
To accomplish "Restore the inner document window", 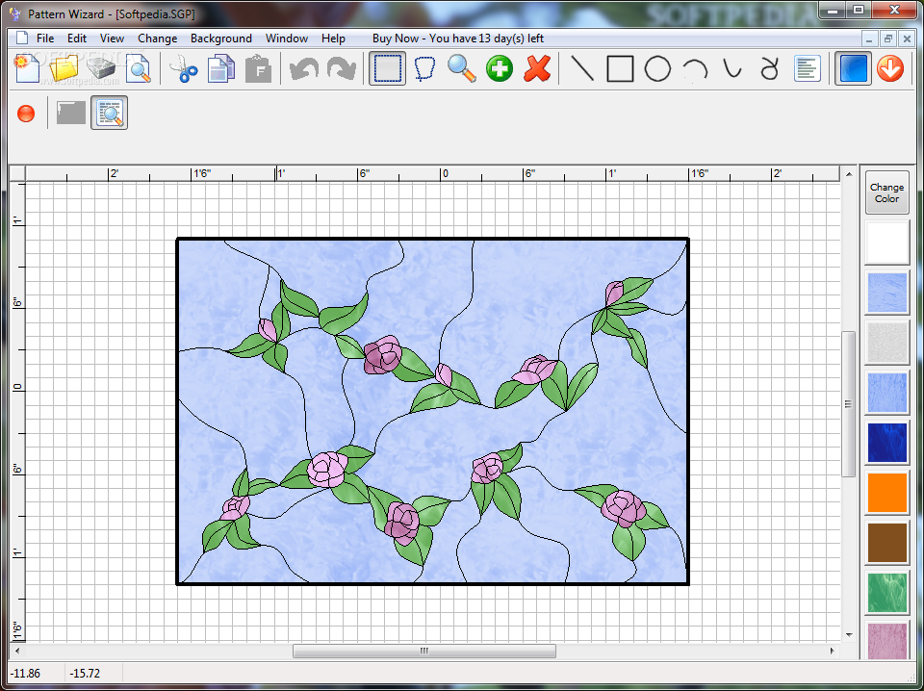I will [x=888, y=38].
